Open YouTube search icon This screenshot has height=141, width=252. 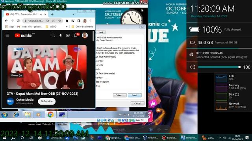click(x=53, y=35)
